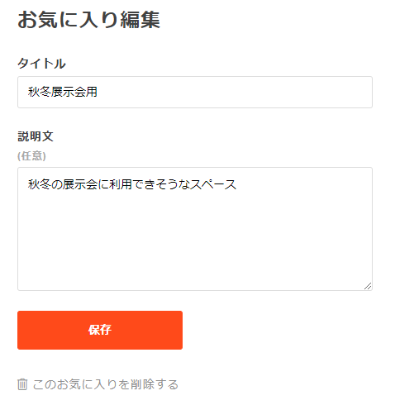The width and height of the screenshot is (395, 405).
Task: Click the text 秋冬展示会用 in title field
Action: (x=63, y=92)
